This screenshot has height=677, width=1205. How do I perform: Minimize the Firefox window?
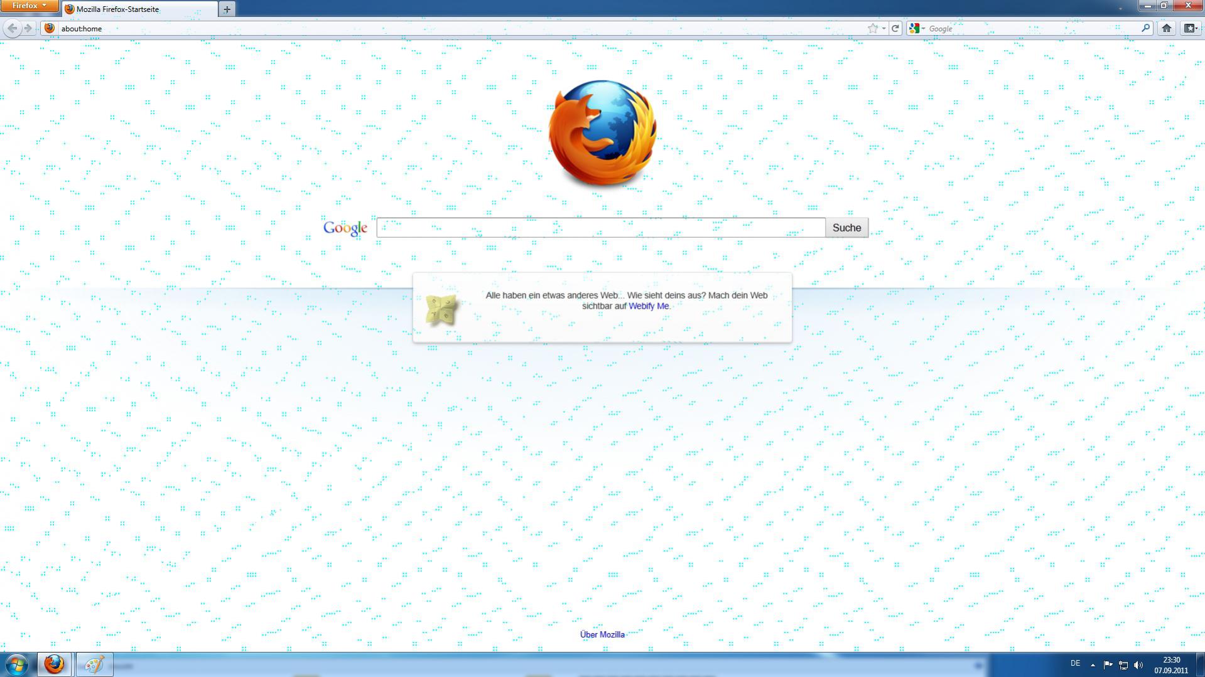(x=1148, y=6)
